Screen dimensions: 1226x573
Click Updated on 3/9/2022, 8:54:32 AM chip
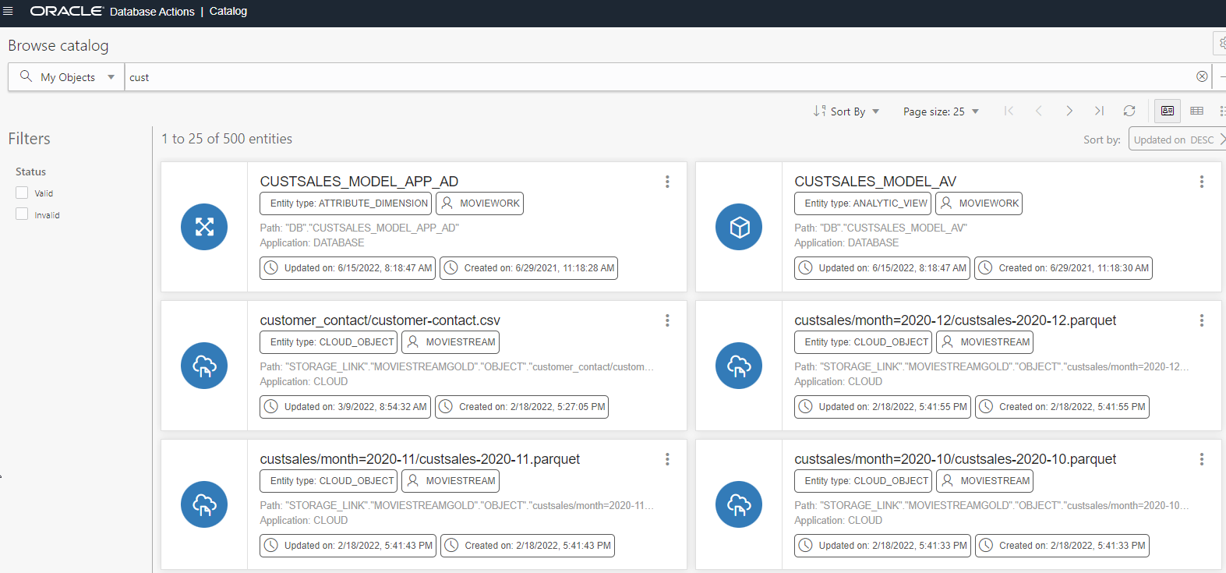pos(345,407)
